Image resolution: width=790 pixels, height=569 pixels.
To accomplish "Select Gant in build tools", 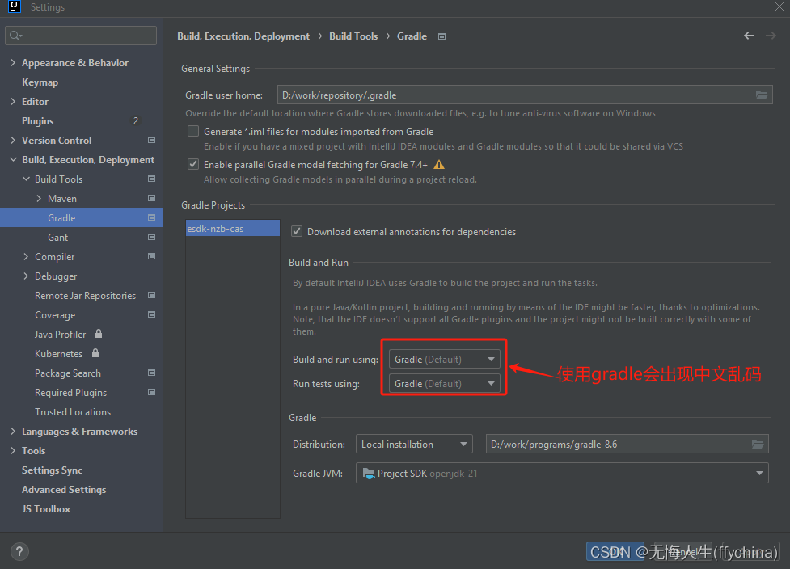I will (x=58, y=237).
